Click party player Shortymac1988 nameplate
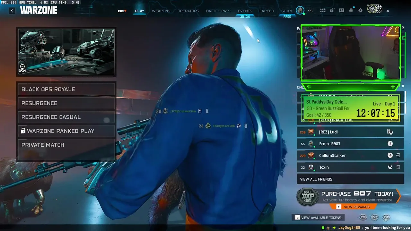This screenshot has height=231, width=411. tap(223, 126)
